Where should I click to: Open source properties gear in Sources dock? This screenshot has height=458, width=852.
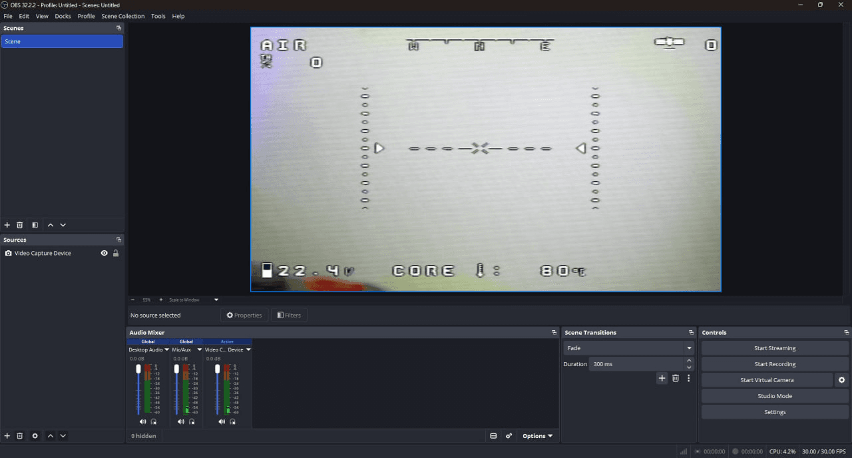(x=35, y=436)
